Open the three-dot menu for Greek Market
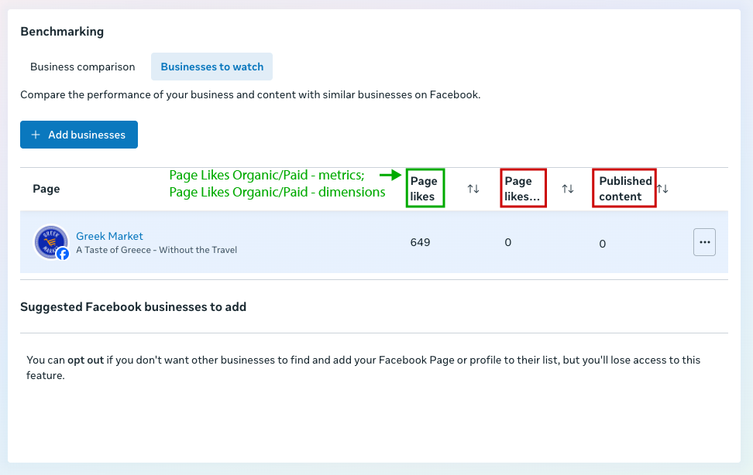Image resolution: width=753 pixels, height=475 pixels. click(x=704, y=242)
